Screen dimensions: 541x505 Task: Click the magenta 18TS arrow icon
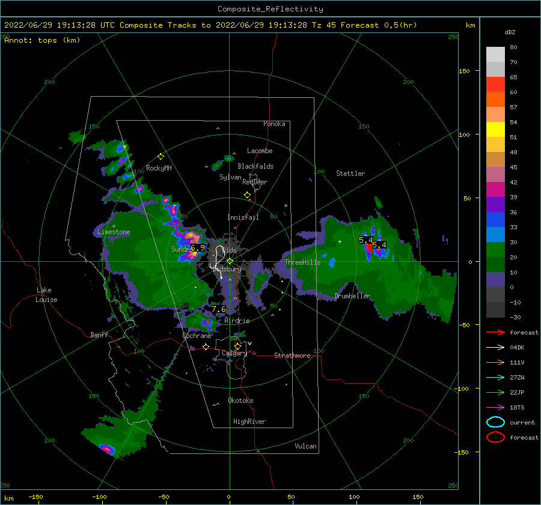click(495, 408)
